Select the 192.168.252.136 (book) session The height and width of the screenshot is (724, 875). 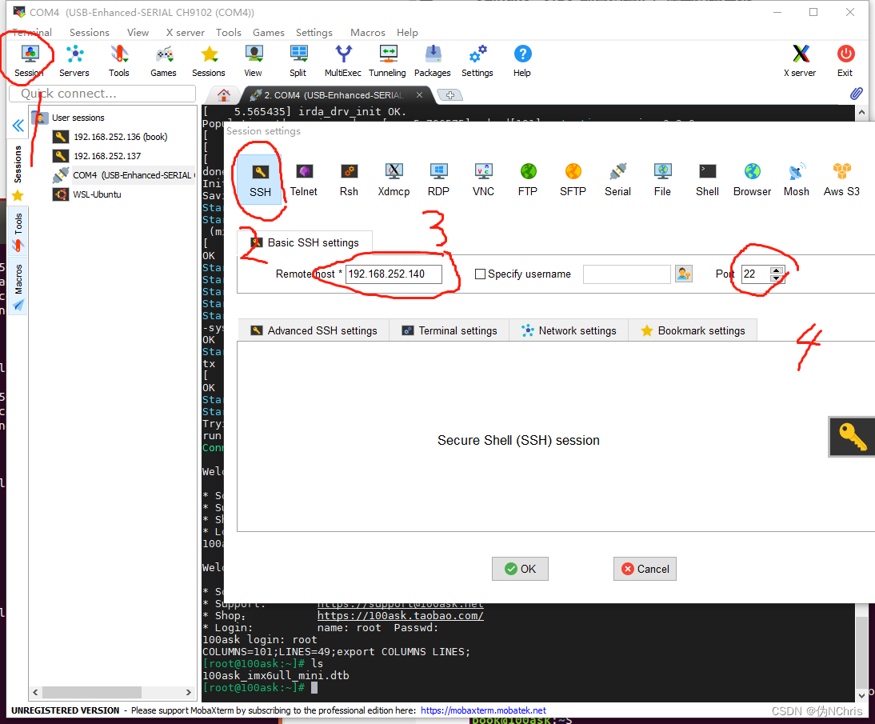click(x=120, y=137)
